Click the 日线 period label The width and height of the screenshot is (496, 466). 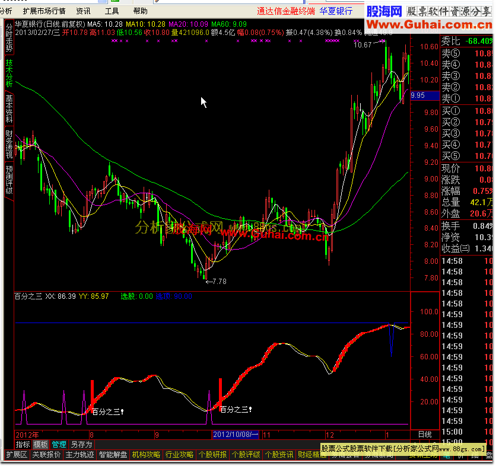(x=425, y=435)
